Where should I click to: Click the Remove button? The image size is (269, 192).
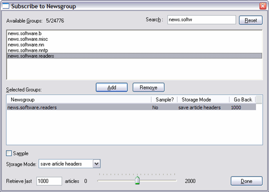148,87
